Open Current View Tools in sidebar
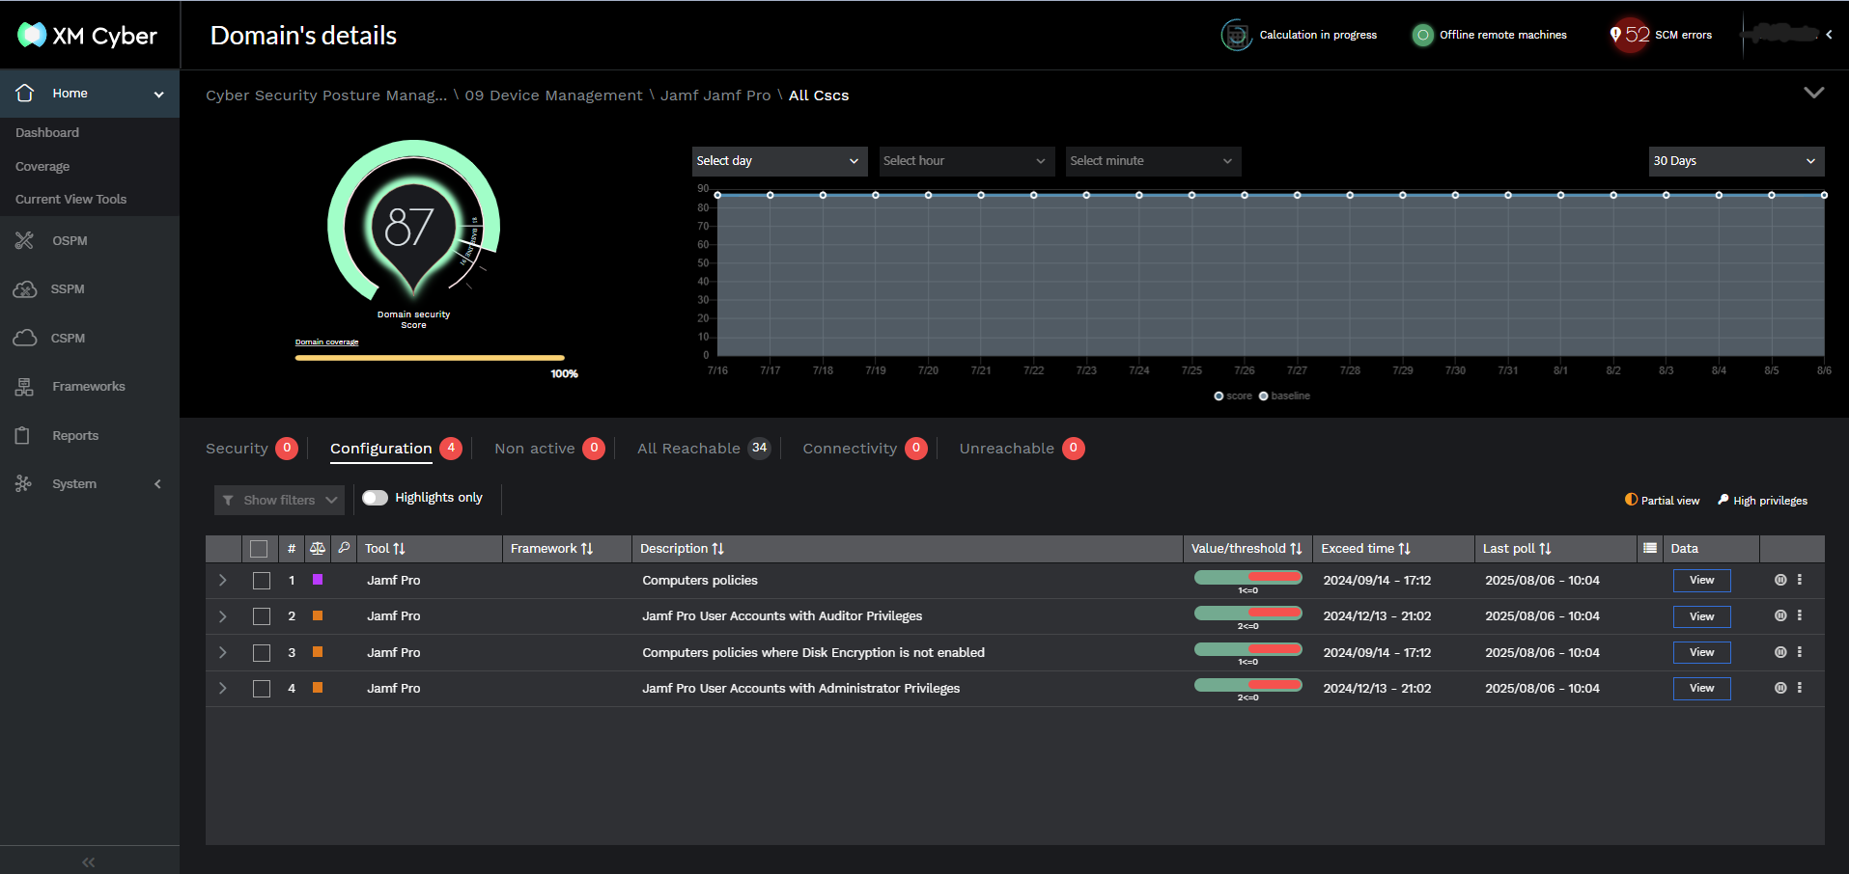The width and height of the screenshot is (1849, 874). [70, 199]
